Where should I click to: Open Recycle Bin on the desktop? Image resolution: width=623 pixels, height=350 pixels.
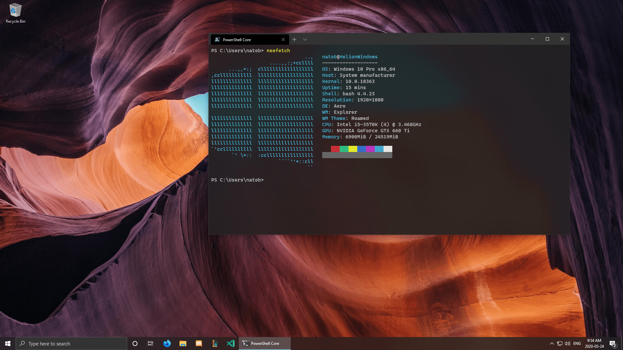(x=15, y=14)
